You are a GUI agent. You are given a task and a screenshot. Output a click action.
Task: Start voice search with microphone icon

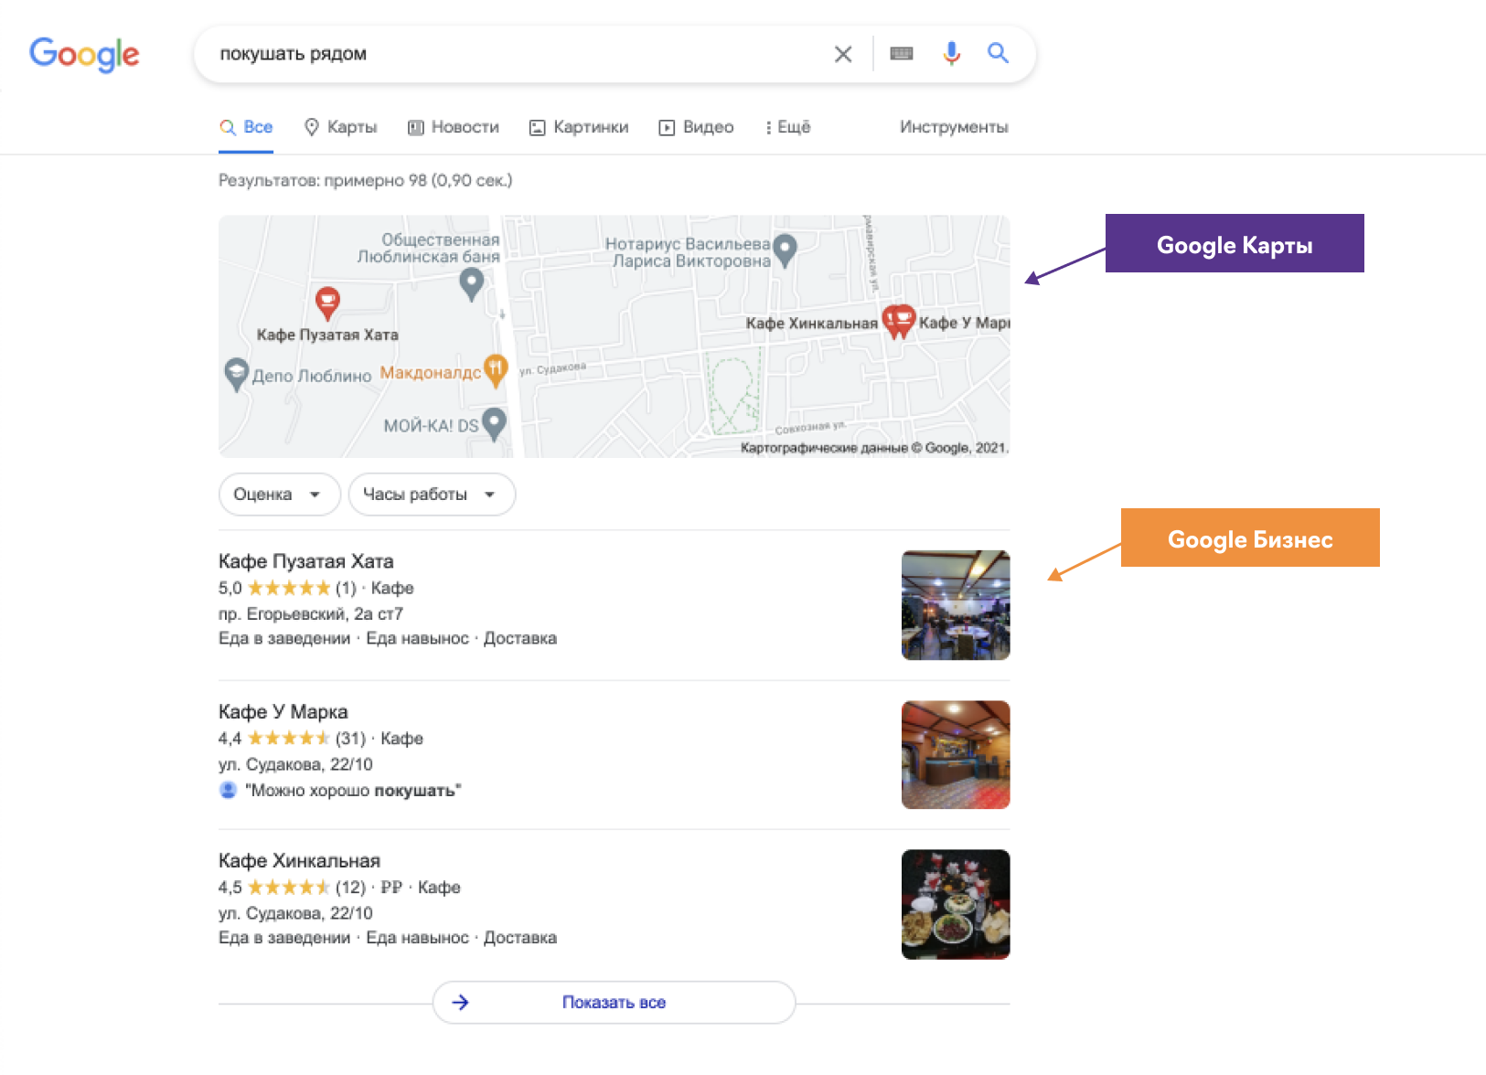tap(951, 54)
